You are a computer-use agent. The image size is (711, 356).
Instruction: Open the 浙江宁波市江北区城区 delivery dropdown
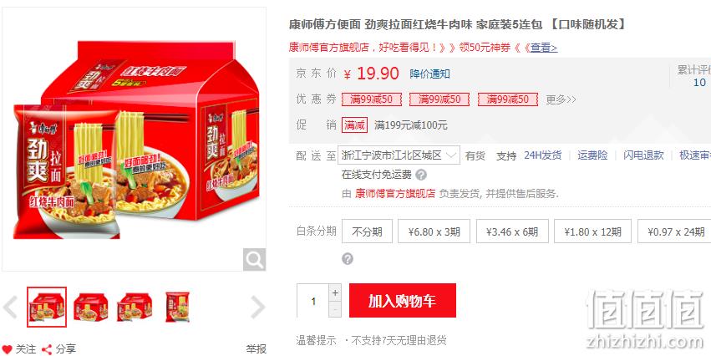point(399,155)
